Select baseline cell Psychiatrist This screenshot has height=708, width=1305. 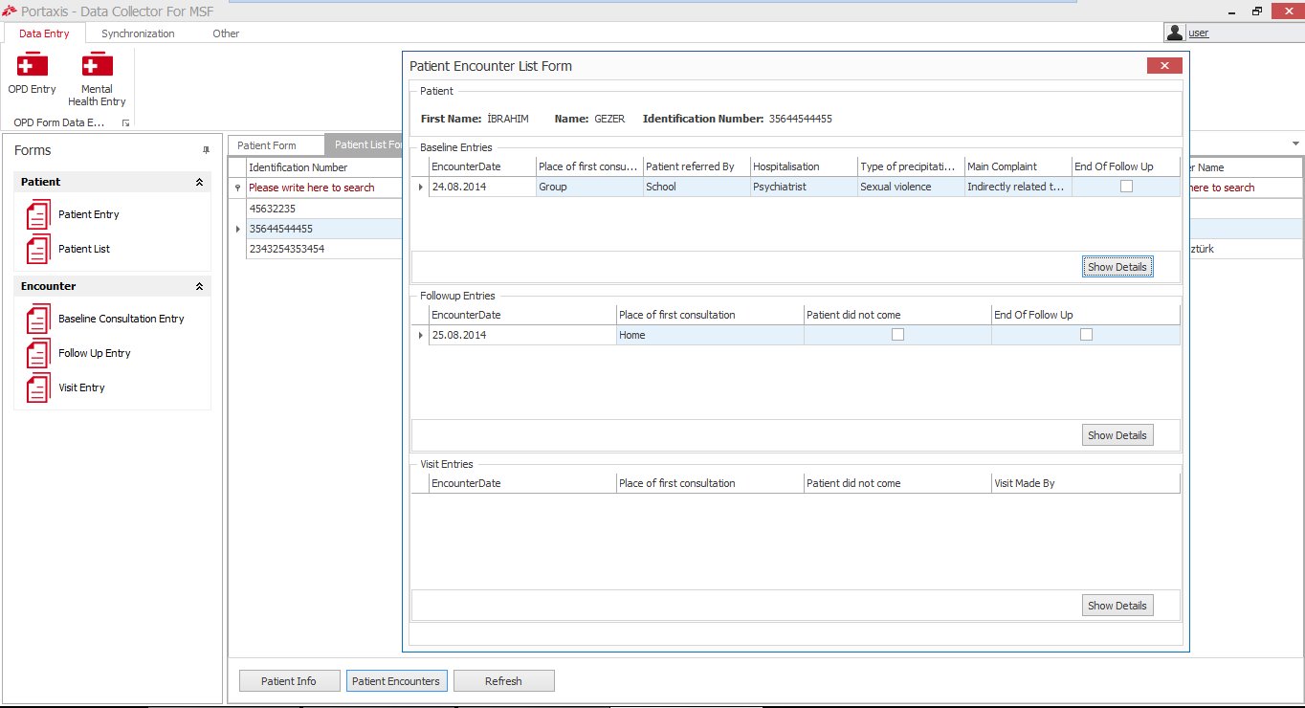tap(804, 187)
